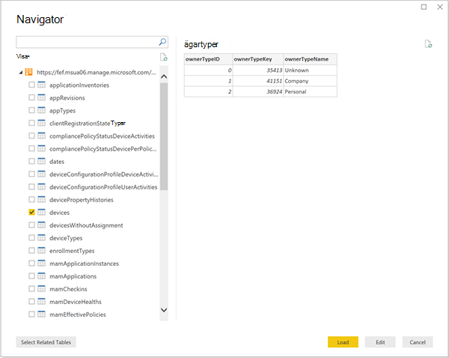Open the Visa display options dropdown
Screen dimensions: 449x358
pos(23,56)
